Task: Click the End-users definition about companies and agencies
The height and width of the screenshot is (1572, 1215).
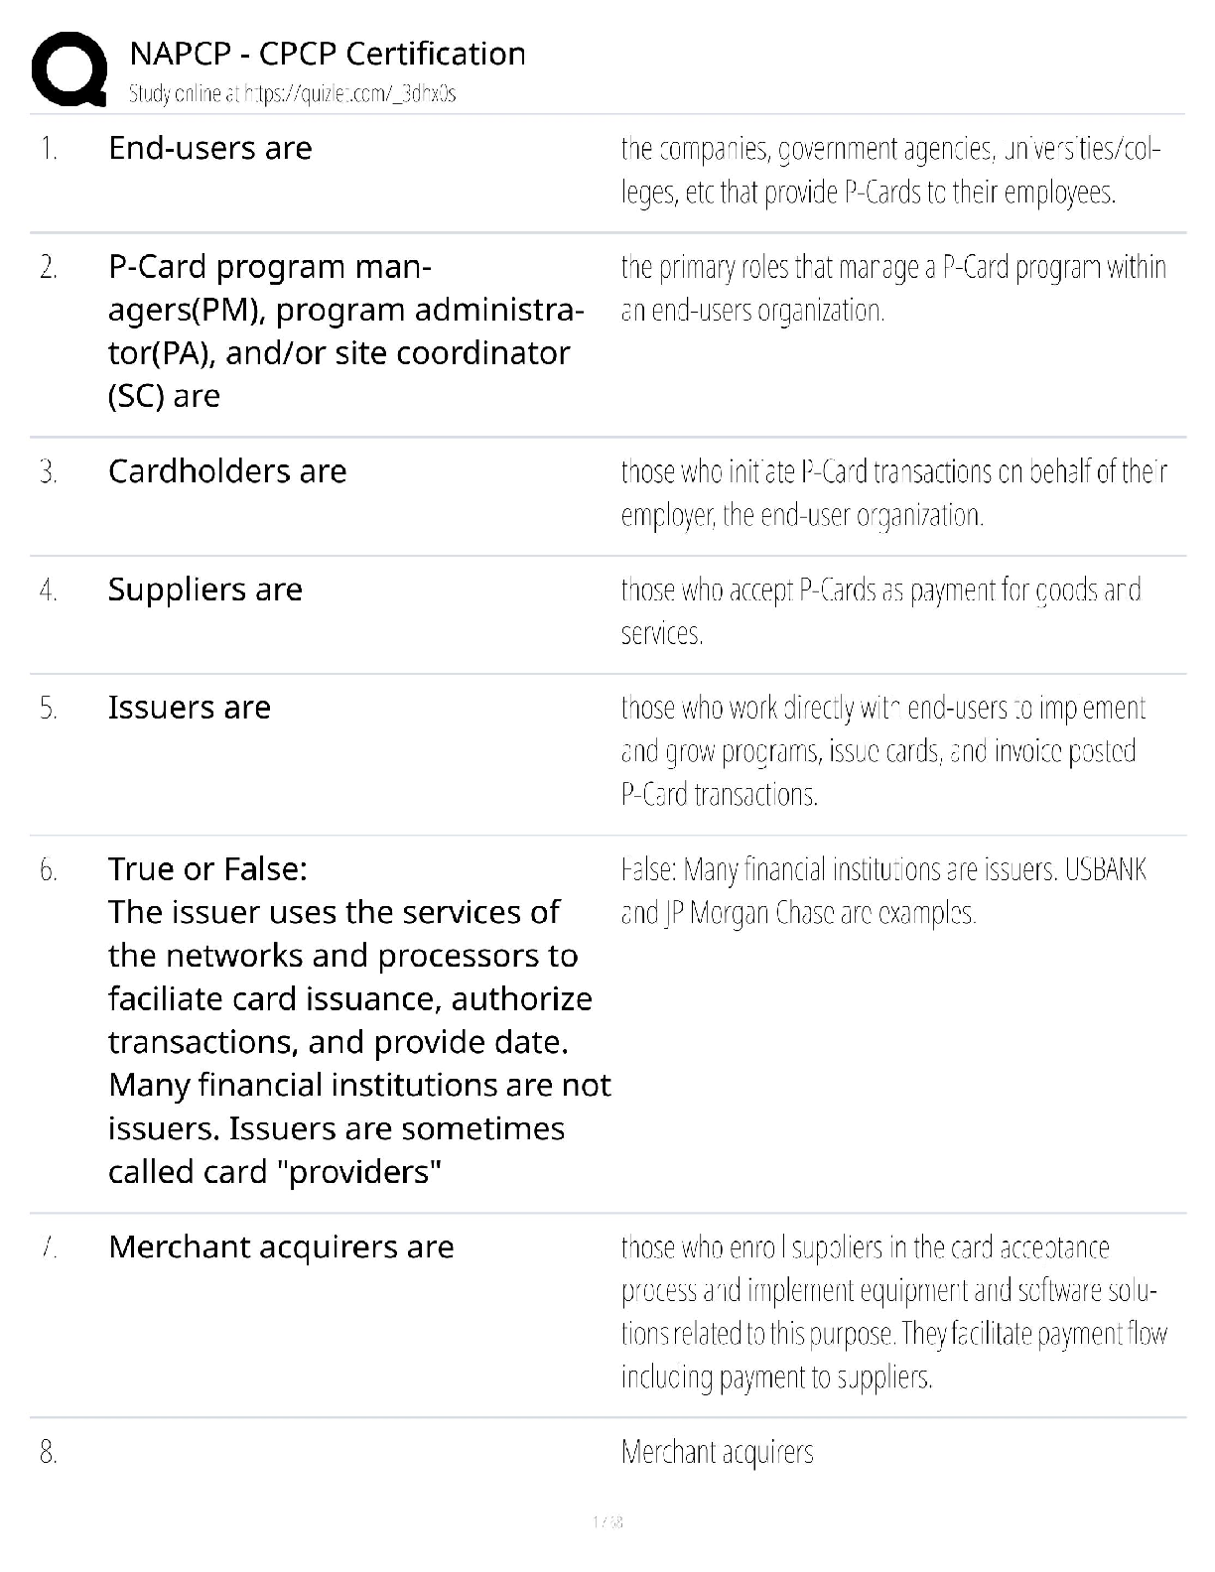Action: click(x=889, y=171)
